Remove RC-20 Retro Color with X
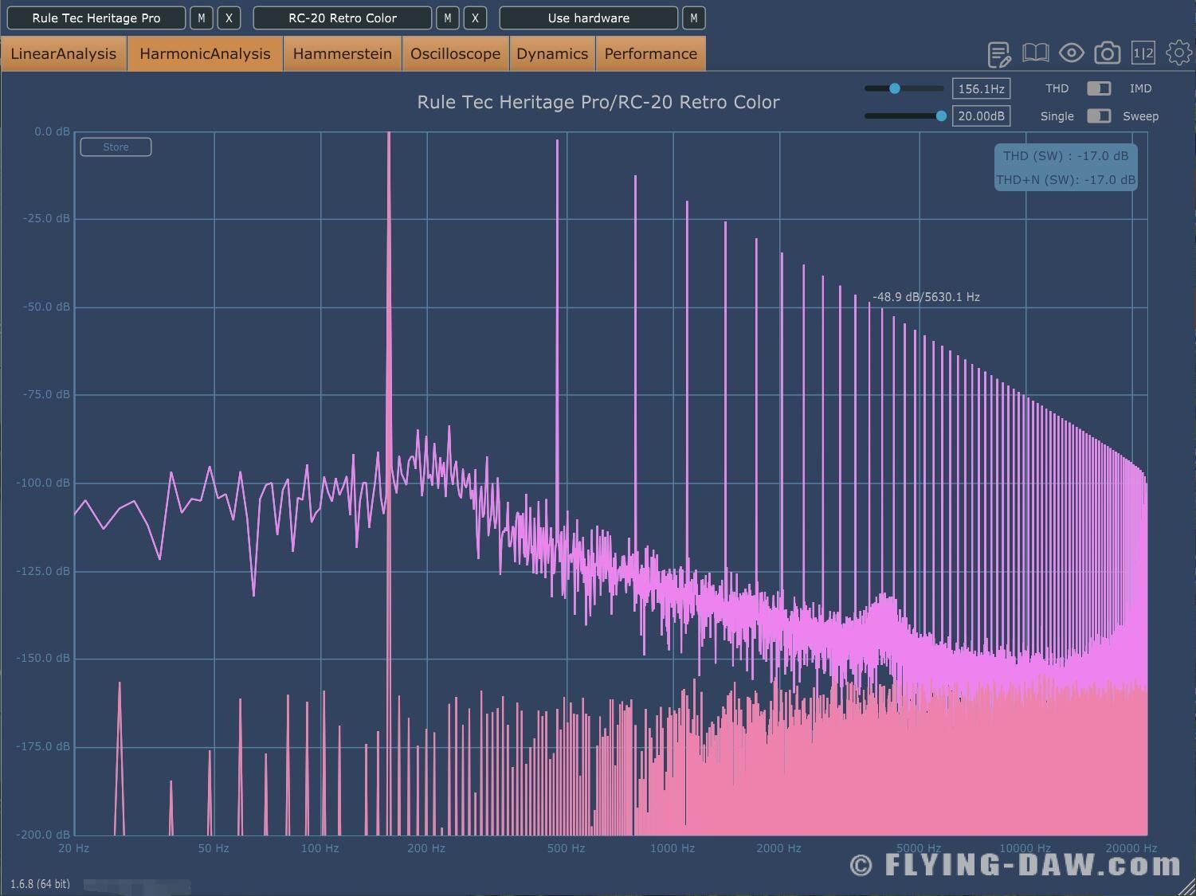This screenshot has height=896, width=1196. (475, 18)
